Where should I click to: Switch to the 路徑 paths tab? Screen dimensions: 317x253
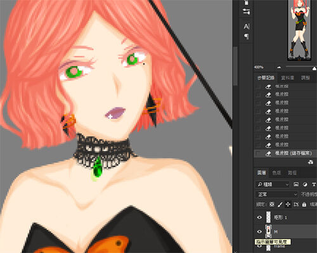tap(292, 173)
